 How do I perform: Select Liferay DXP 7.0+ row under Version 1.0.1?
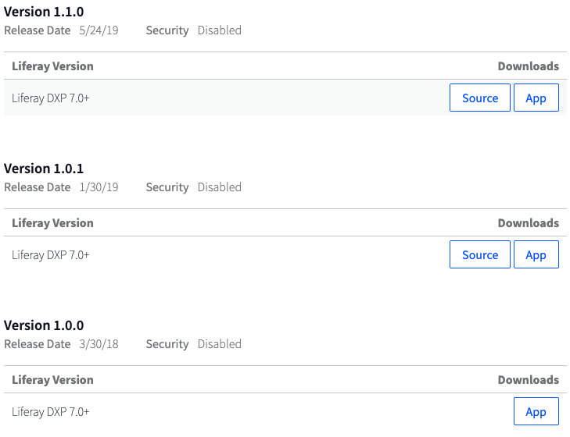pyautogui.click(x=285, y=254)
